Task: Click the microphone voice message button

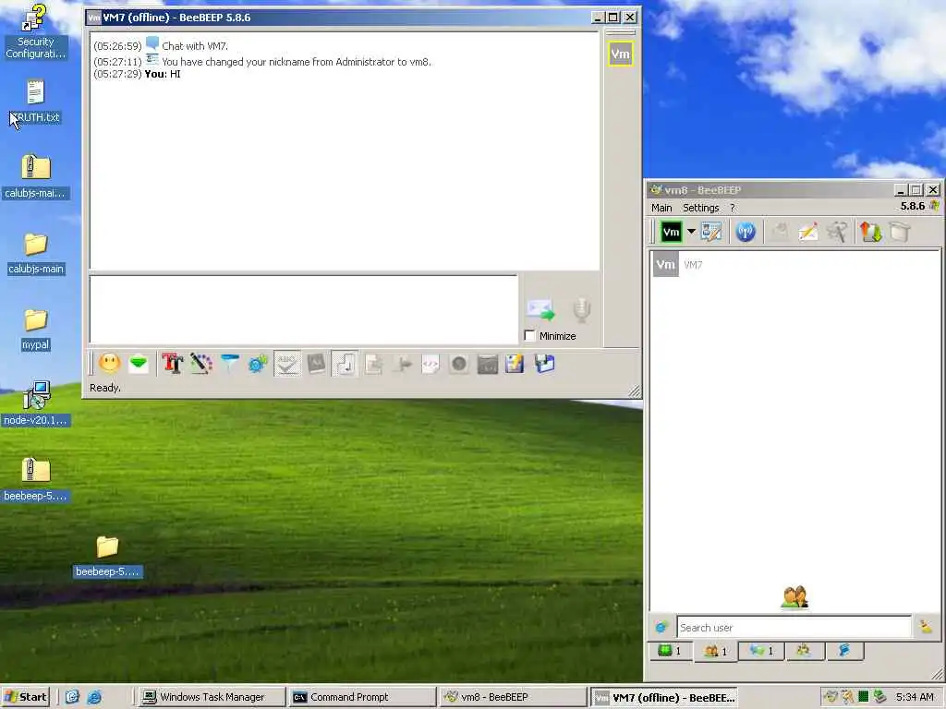Action: coord(582,309)
